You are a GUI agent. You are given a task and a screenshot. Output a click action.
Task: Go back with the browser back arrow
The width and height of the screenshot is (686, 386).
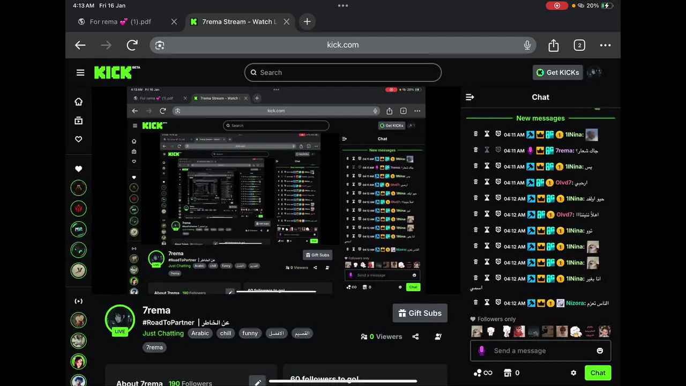click(80, 45)
